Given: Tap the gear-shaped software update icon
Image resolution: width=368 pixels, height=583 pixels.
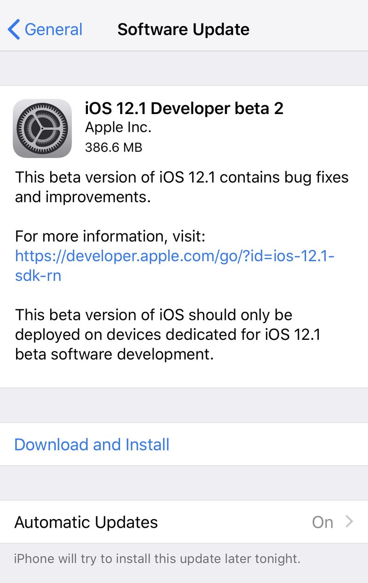Looking at the screenshot, I should click(42, 129).
